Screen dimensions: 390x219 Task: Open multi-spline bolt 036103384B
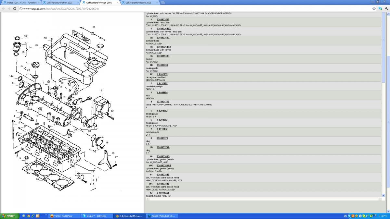163,174
